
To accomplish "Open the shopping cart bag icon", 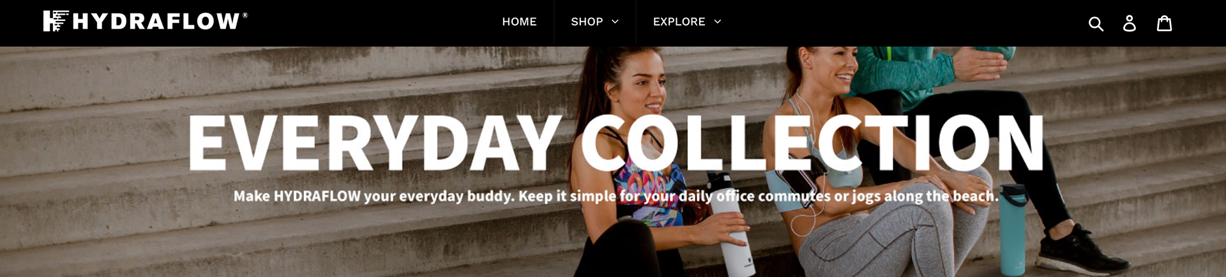I will click(x=1165, y=24).
